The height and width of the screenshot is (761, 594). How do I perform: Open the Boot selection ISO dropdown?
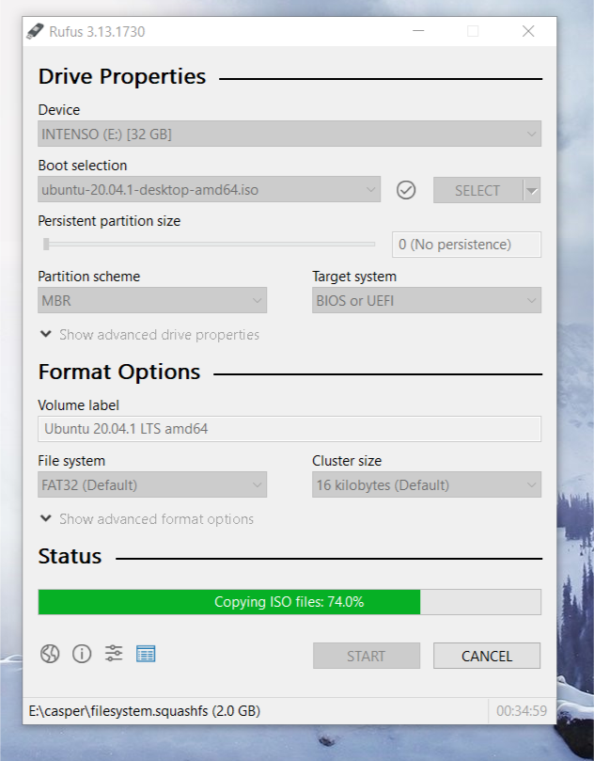pos(209,189)
